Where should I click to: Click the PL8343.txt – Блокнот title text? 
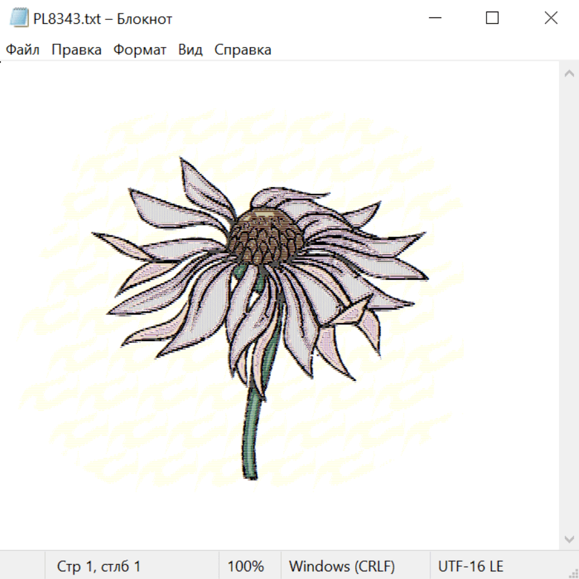(103, 19)
